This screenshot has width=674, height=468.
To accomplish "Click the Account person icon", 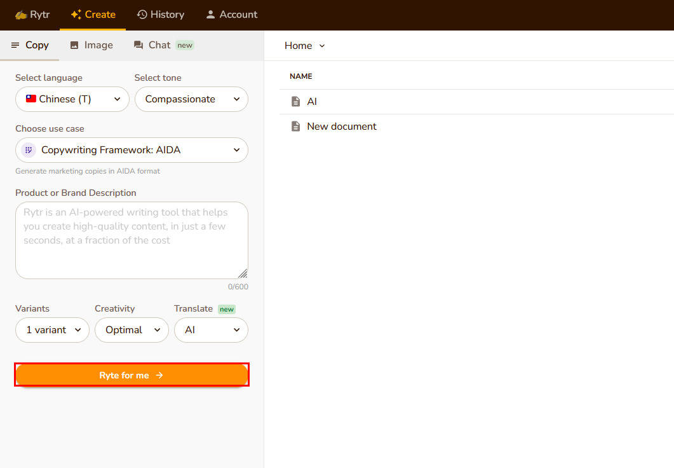I will [x=211, y=15].
